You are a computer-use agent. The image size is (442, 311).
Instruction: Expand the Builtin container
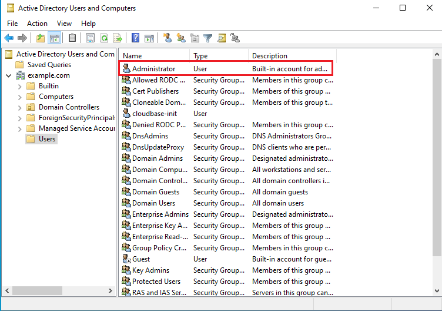click(x=19, y=87)
